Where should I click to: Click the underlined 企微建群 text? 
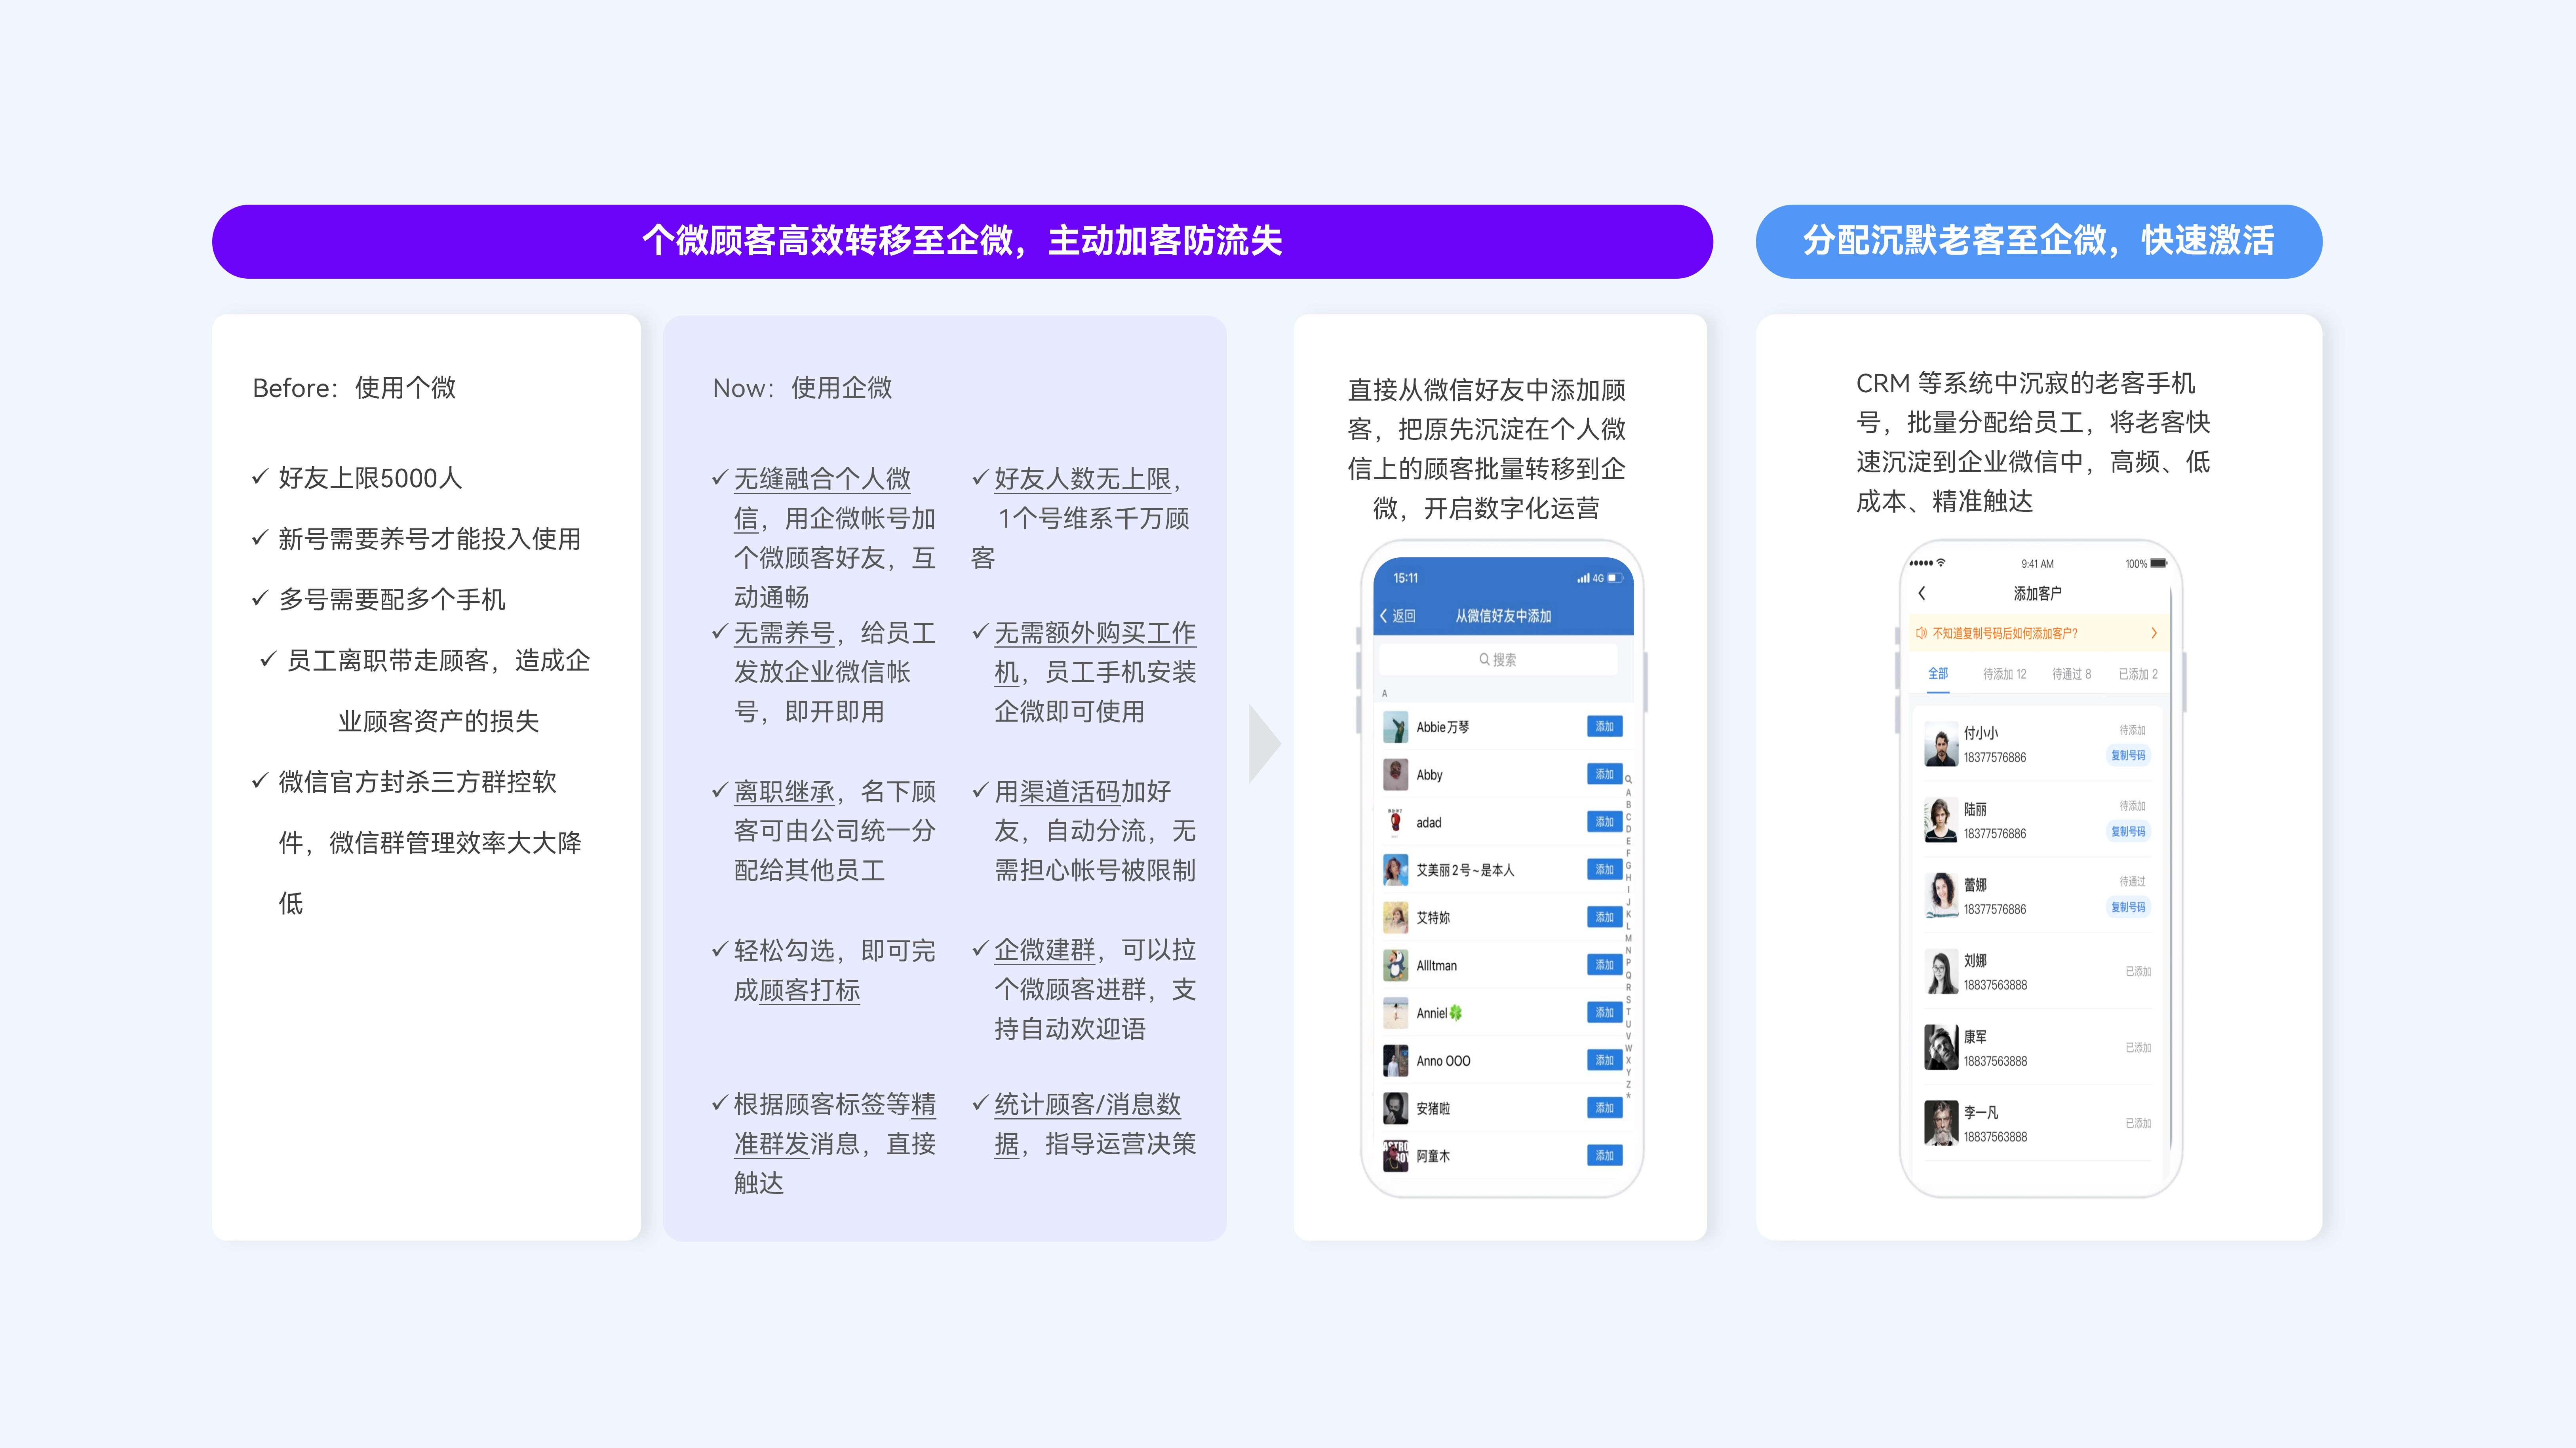[x=1045, y=950]
